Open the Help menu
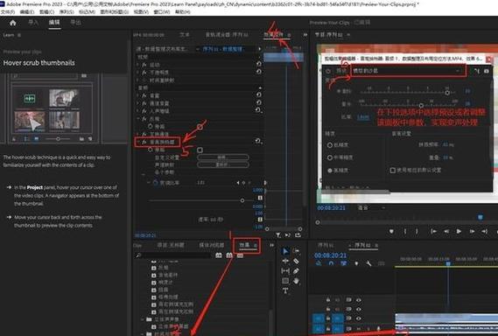Screen dimensions: 498x336 [x=183, y=12]
